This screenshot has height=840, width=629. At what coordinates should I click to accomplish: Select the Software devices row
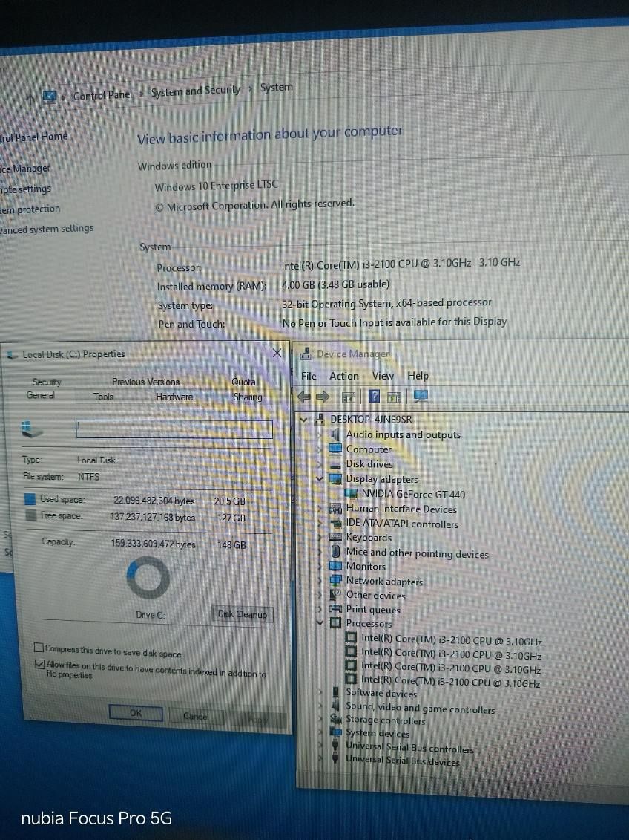tap(381, 693)
